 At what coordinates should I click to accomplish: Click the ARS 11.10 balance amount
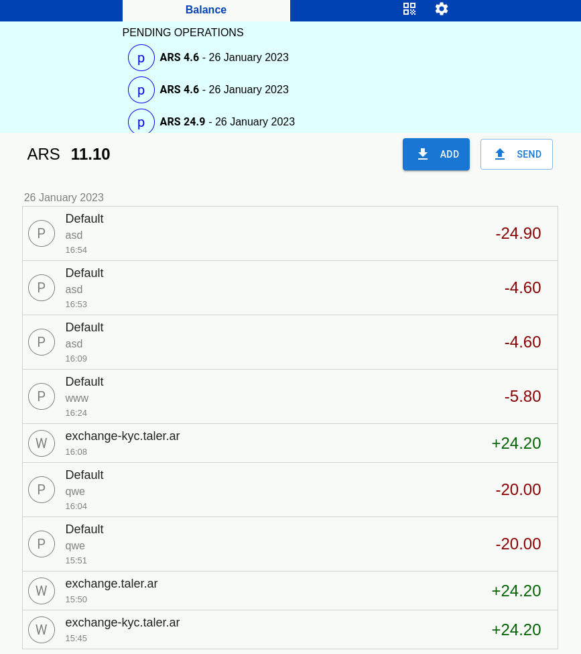click(x=90, y=154)
